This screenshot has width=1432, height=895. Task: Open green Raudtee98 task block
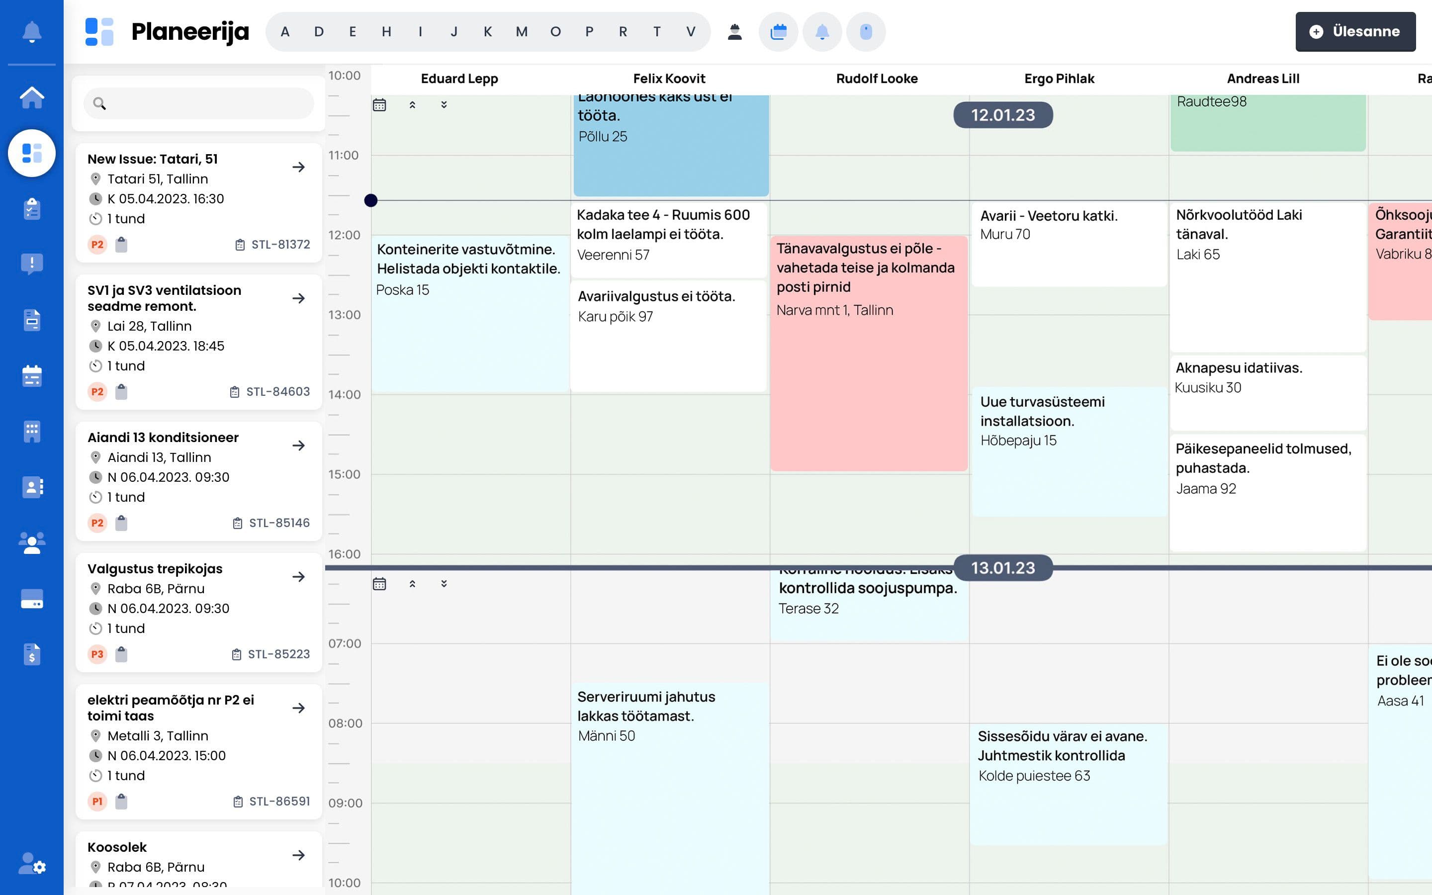click(x=1267, y=122)
